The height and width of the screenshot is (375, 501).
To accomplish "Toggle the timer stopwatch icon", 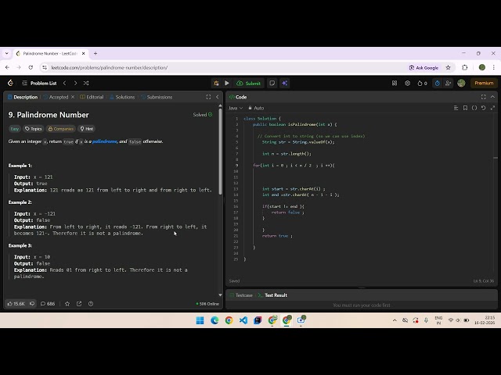I will pos(437,84).
